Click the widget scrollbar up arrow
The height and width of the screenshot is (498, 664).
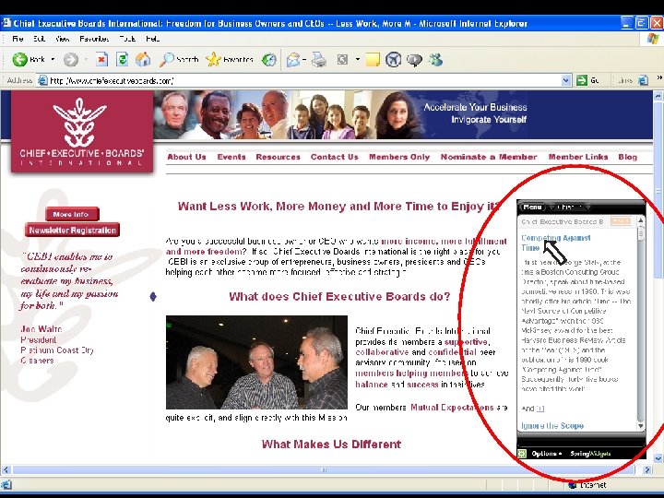pyautogui.click(x=641, y=220)
